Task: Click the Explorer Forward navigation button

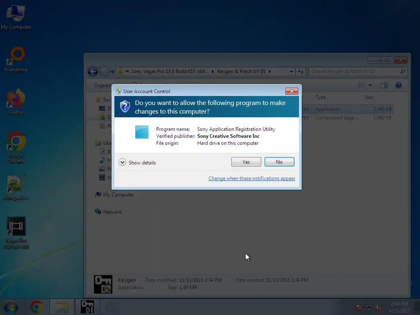Action: coord(104,71)
